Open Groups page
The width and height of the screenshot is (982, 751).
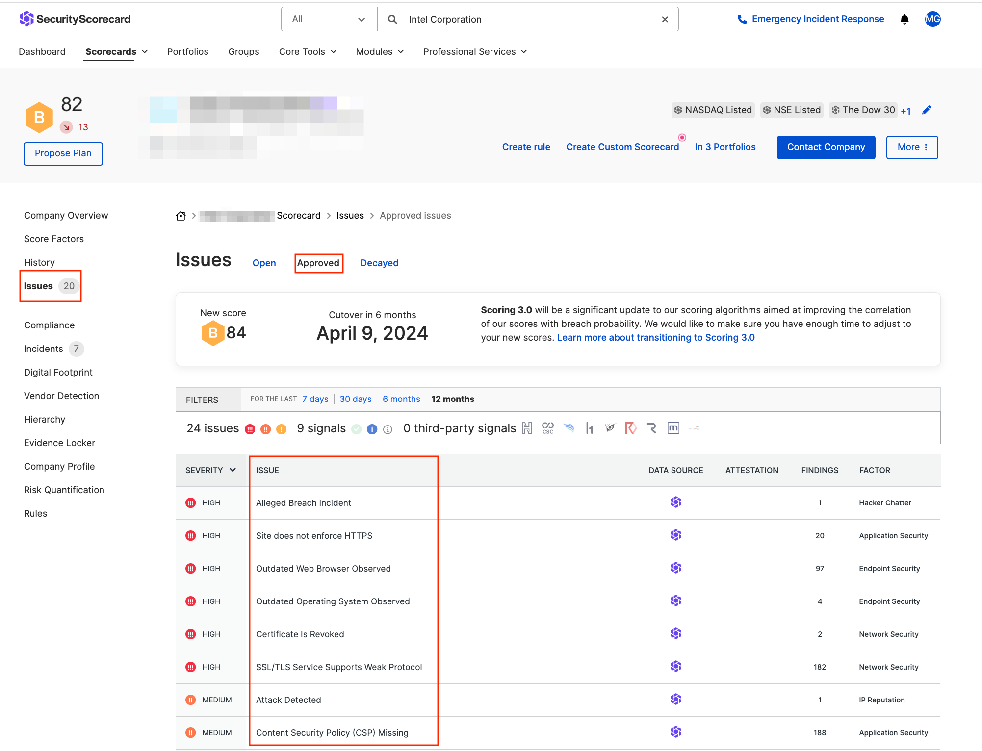click(x=244, y=51)
